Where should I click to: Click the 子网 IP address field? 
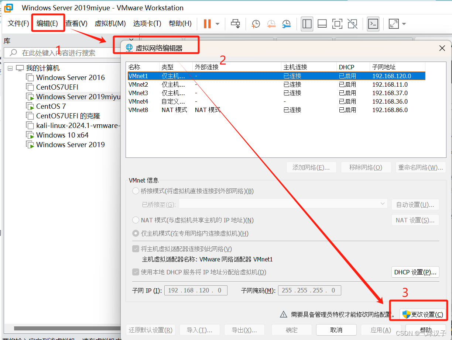pyautogui.click(x=196, y=290)
